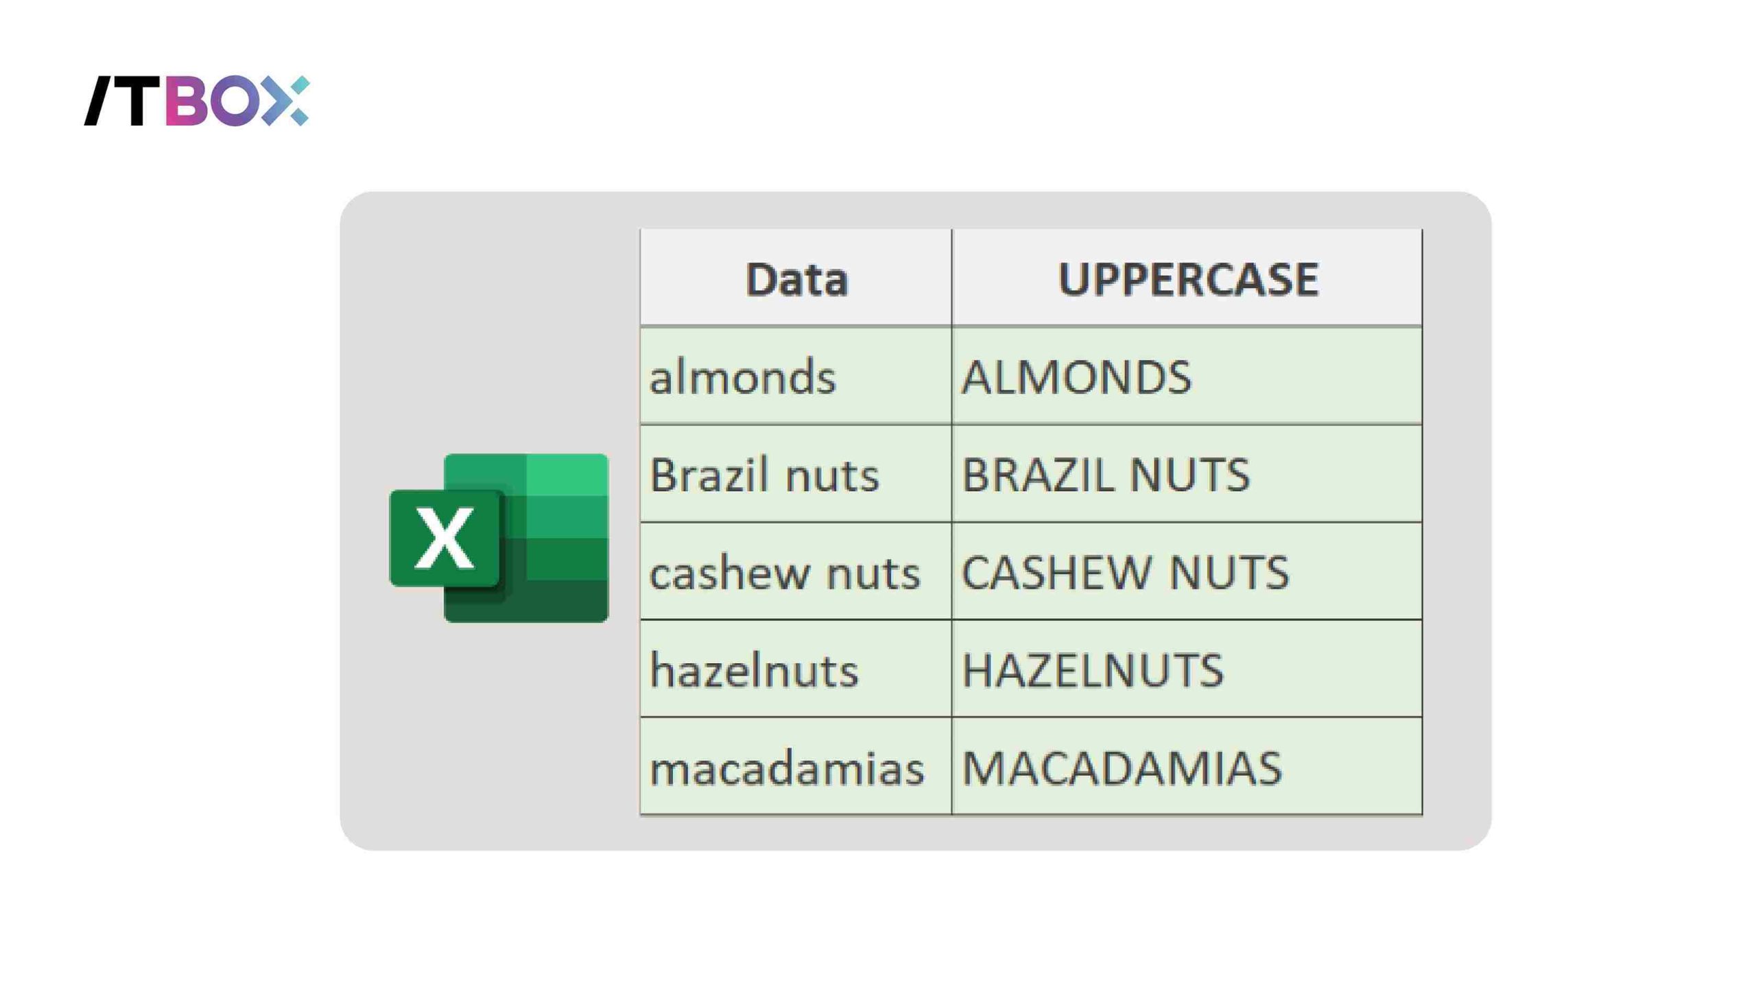Click the ITBOX logo
This screenshot has width=1756, height=987.
point(196,101)
